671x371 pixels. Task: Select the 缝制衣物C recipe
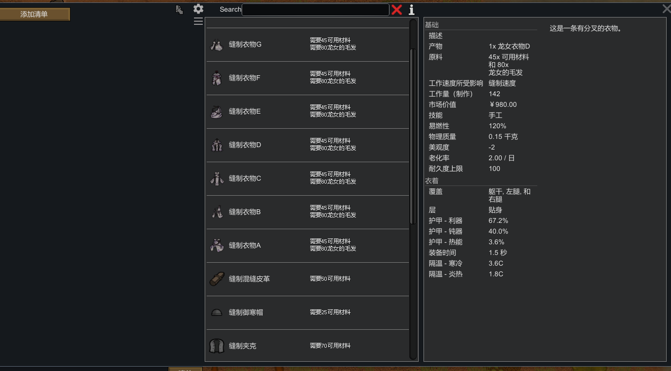coord(245,179)
